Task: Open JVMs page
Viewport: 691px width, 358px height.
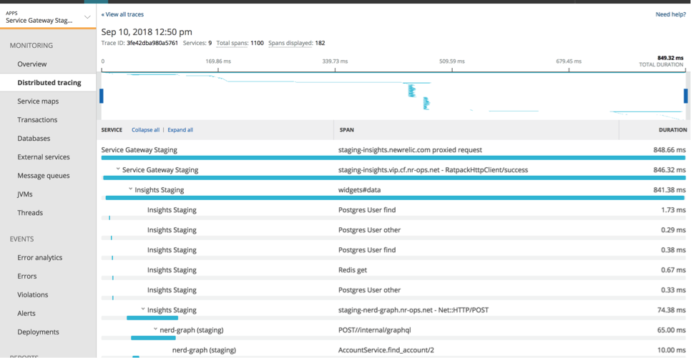Action: click(24, 194)
